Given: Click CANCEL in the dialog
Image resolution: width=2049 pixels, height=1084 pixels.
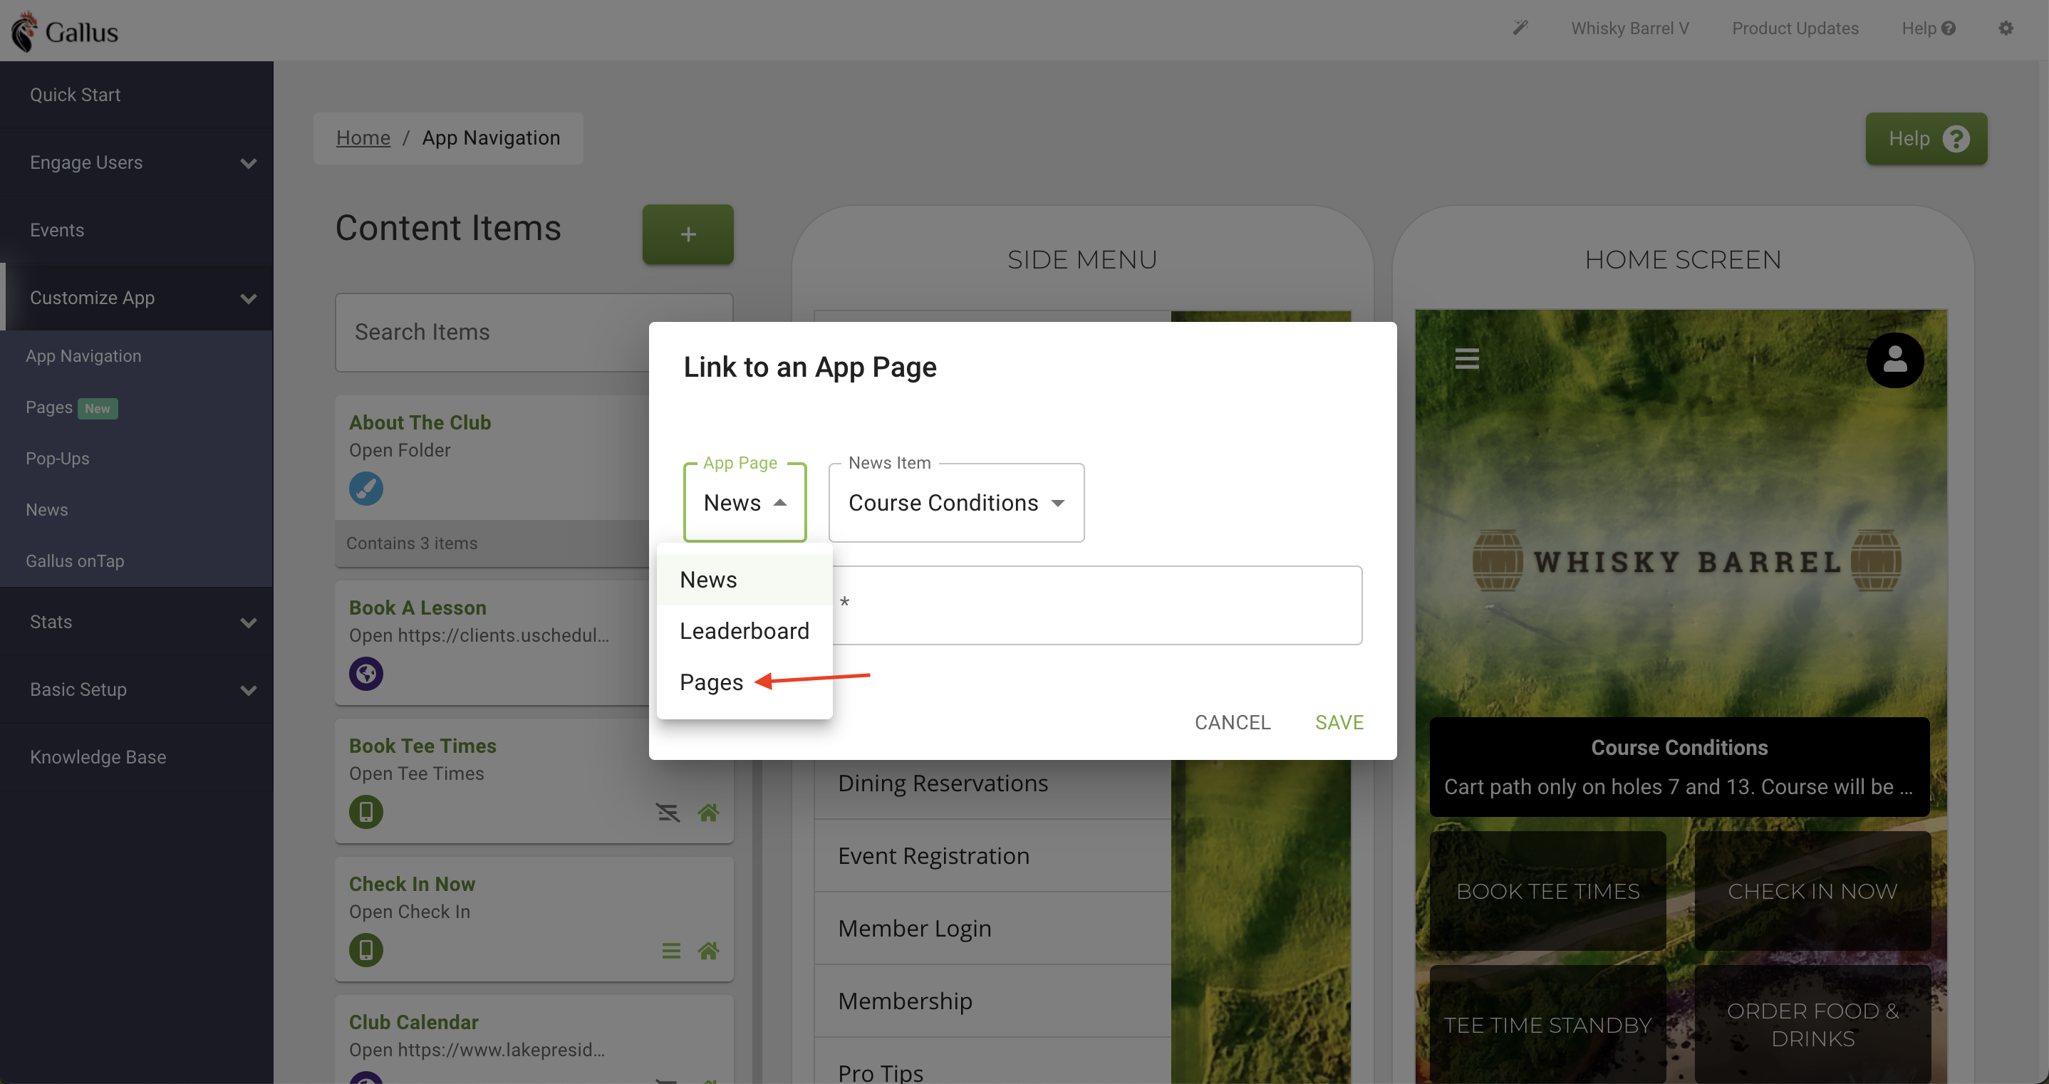Looking at the screenshot, I should (x=1232, y=722).
